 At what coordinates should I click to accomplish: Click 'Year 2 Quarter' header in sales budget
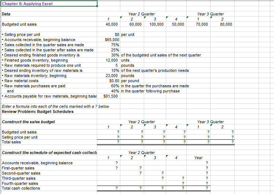[142, 122]
